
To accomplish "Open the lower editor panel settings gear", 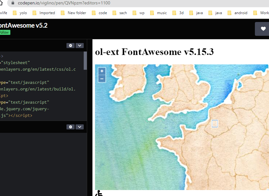I will pyautogui.click(x=70, y=127).
